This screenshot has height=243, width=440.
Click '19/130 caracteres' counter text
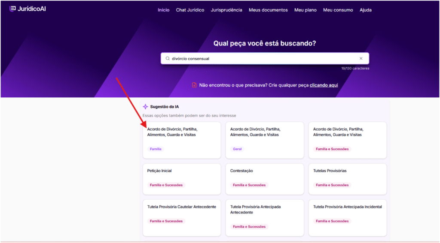click(355, 68)
